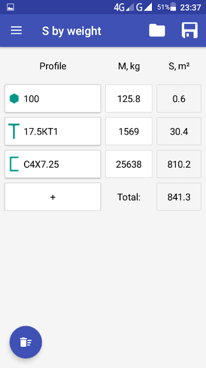The image size is (206, 368).
Task: Tap the 0.6 area result
Action: [x=179, y=99]
